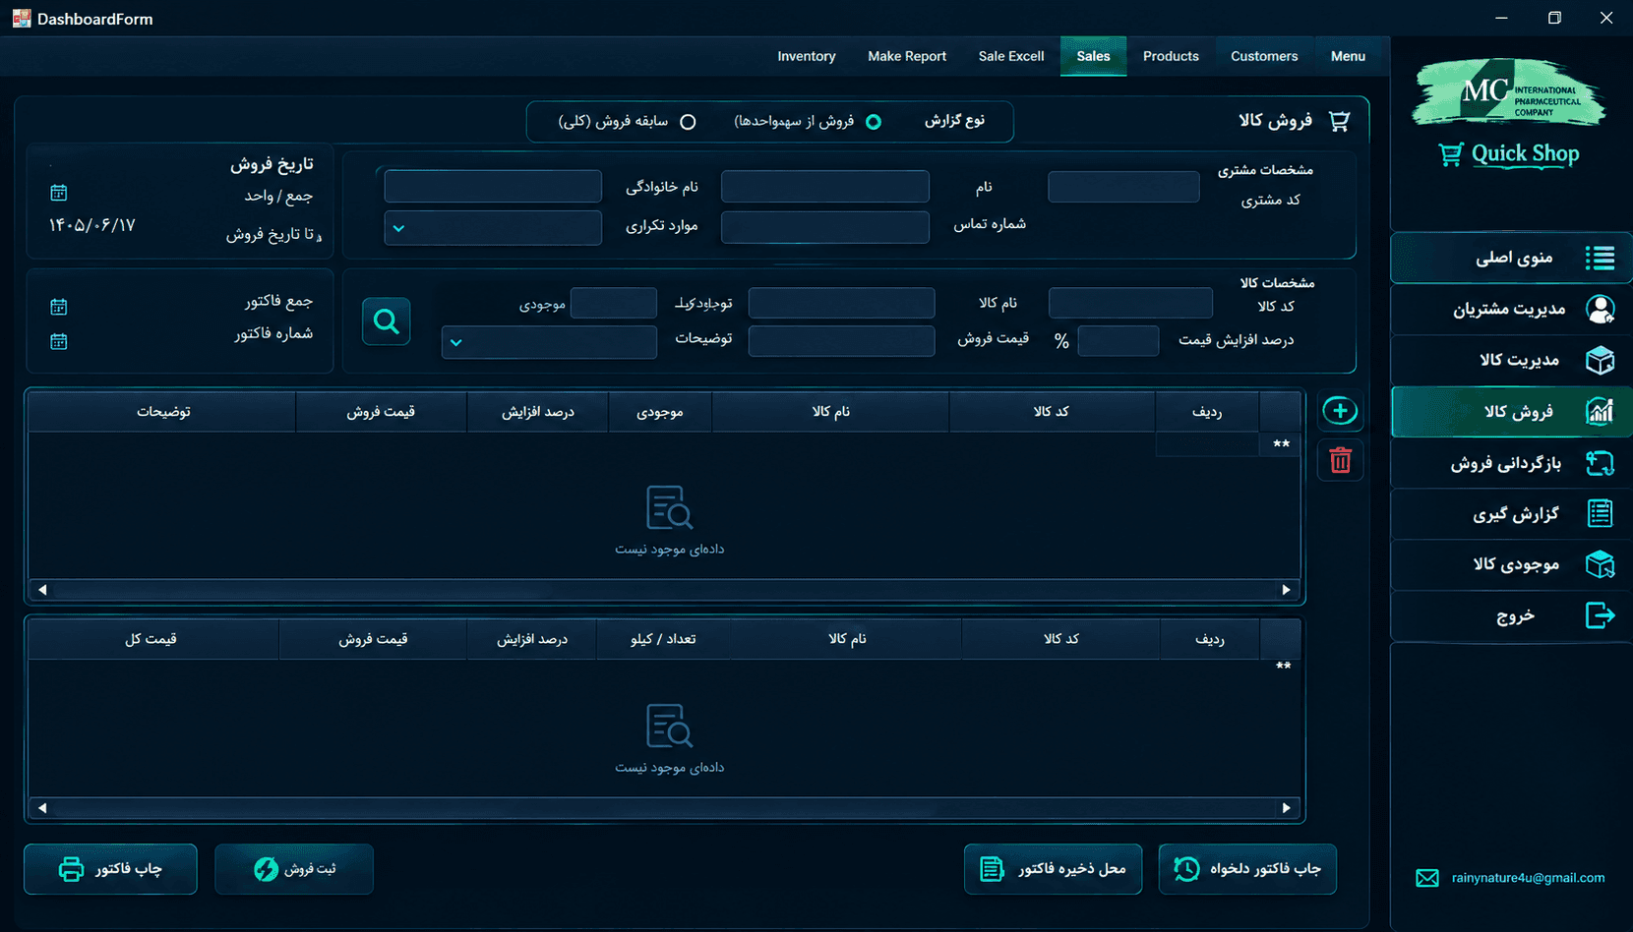This screenshot has height=932, width=1633.
Task: Click the چاپ فاکتور دلخواه button
Action: coord(1247,869)
